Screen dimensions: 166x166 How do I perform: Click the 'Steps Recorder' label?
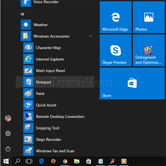tap(49, 140)
